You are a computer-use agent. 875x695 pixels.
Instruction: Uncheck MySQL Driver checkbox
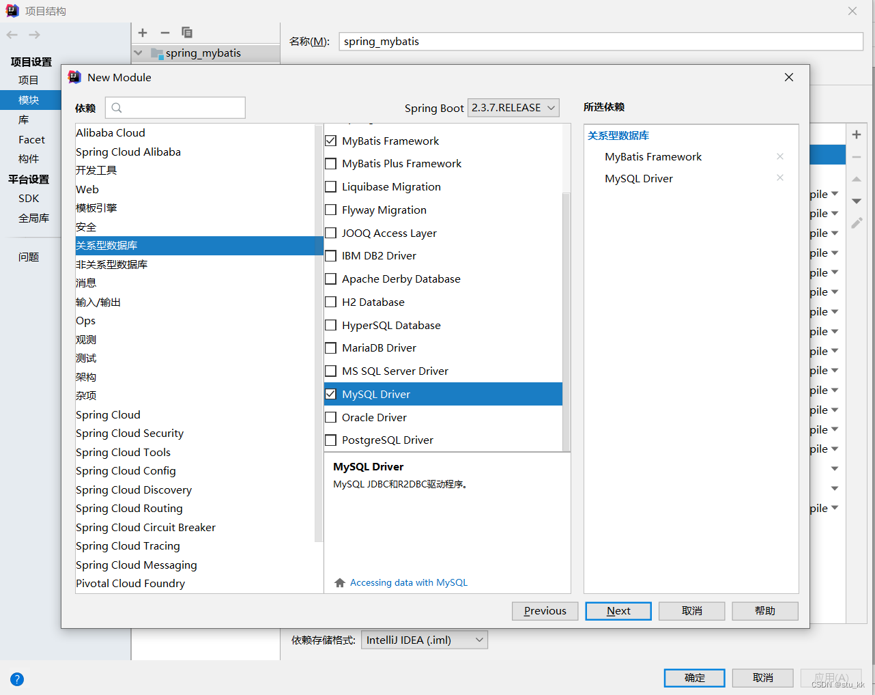pyautogui.click(x=331, y=394)
